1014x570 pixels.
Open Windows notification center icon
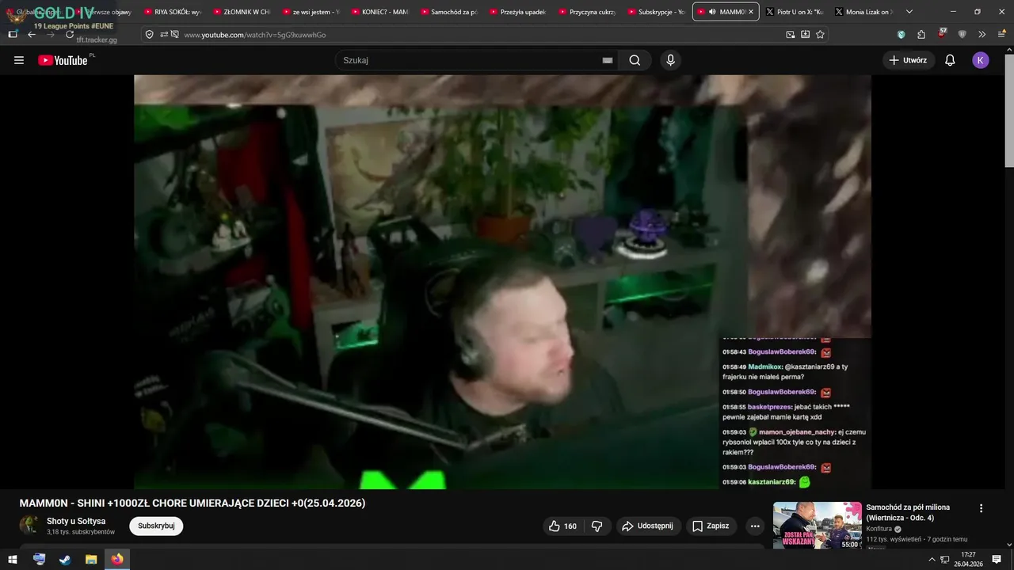pos(997,559)
